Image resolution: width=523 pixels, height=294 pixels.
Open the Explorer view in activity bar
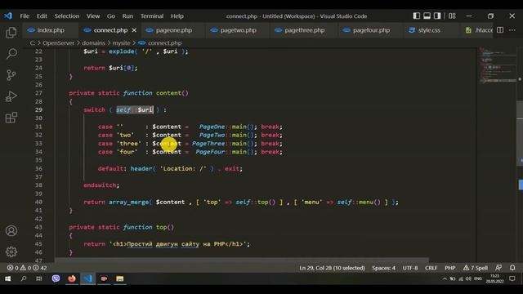point(11,33)
